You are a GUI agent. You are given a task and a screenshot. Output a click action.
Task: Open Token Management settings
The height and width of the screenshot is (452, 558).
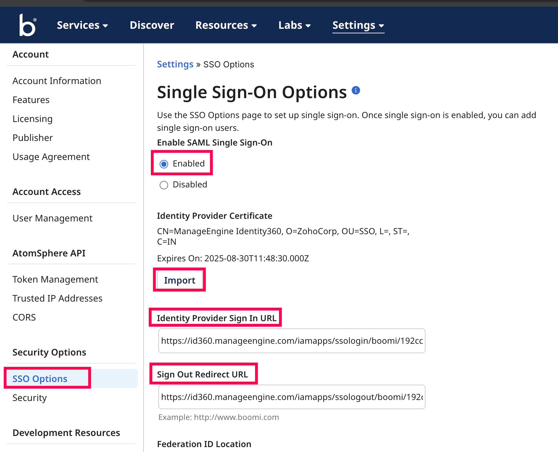[55, 279]
